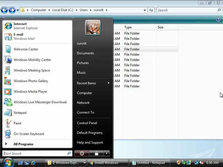Open the address bar history dropdown
Viewport: 223px width, 167px height.
click(x=145, y=10)
